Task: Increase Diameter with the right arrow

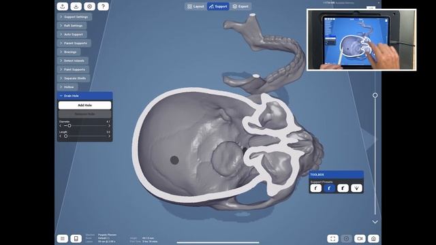Action: pyautogui.click(x=109, y=126)
